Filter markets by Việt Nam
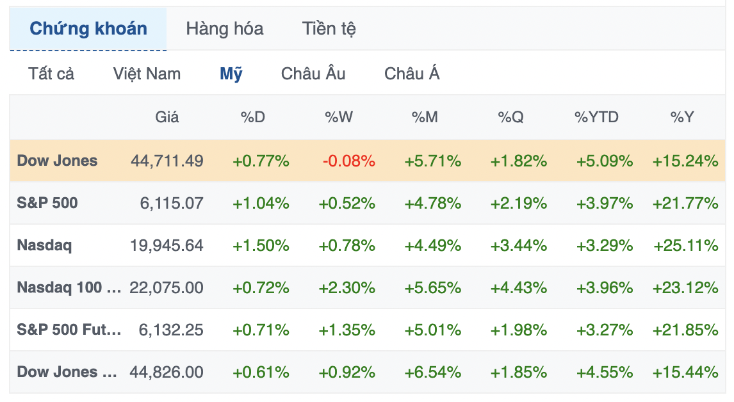The width and height of the screenshot is (734, 402). tap(147, 74)
